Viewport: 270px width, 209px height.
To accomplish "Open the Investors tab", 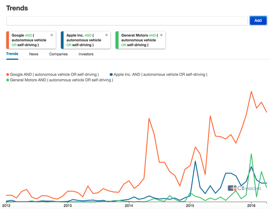I will pyautogui.click(x=86, y=54).
